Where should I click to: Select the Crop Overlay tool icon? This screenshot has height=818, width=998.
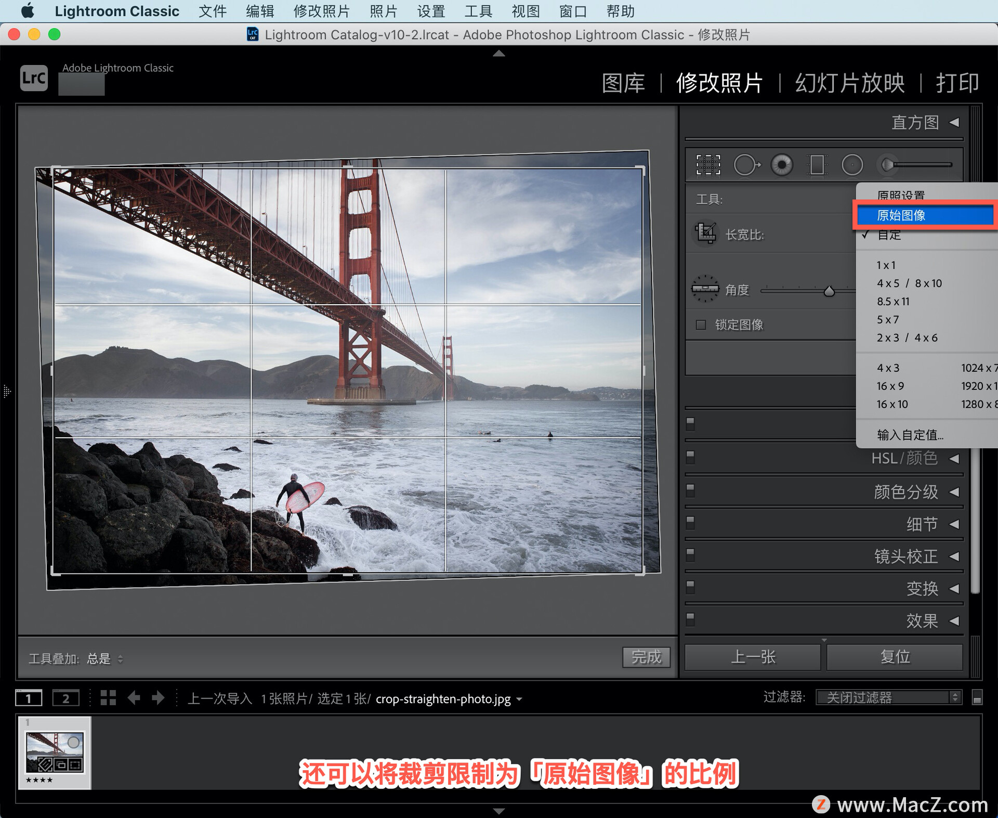[x=708, y=165]
